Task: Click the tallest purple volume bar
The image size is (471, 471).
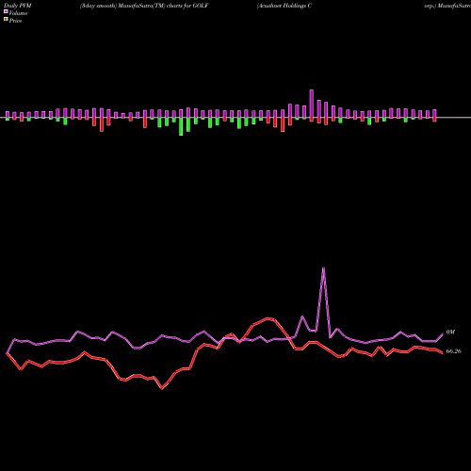Action: point(312,104)
